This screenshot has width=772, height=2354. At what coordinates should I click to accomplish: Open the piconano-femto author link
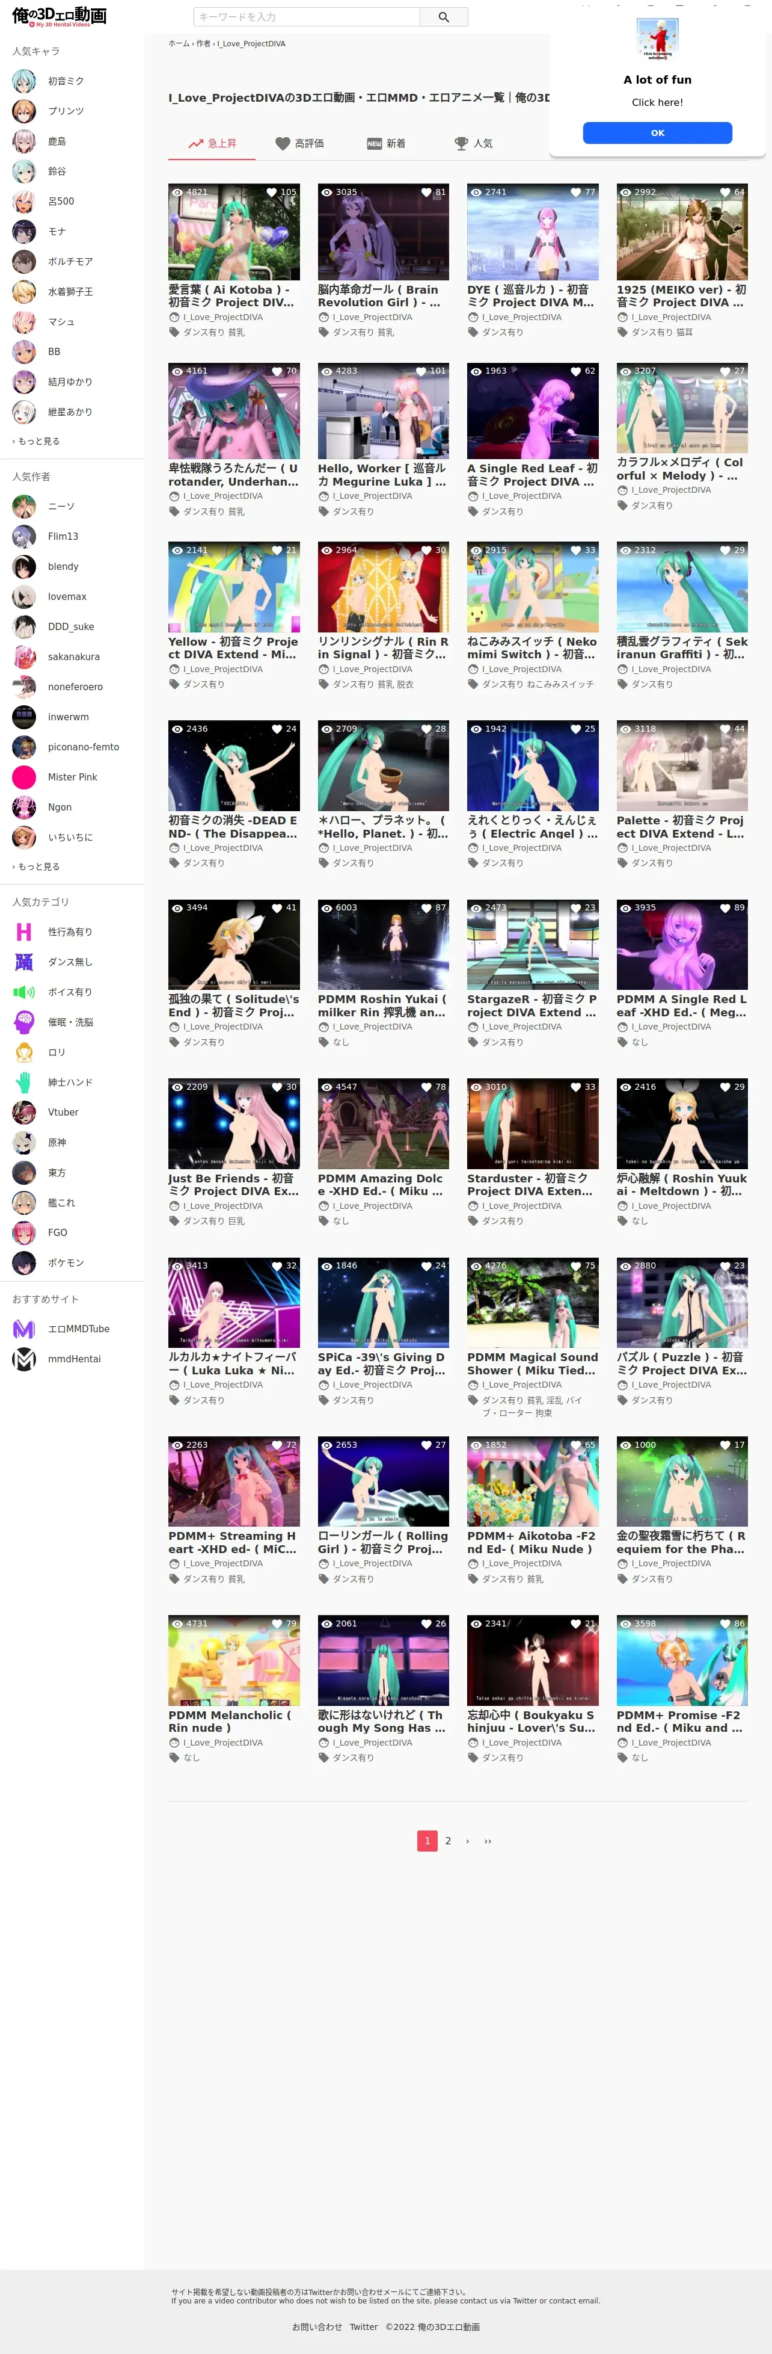coord(84,747)
